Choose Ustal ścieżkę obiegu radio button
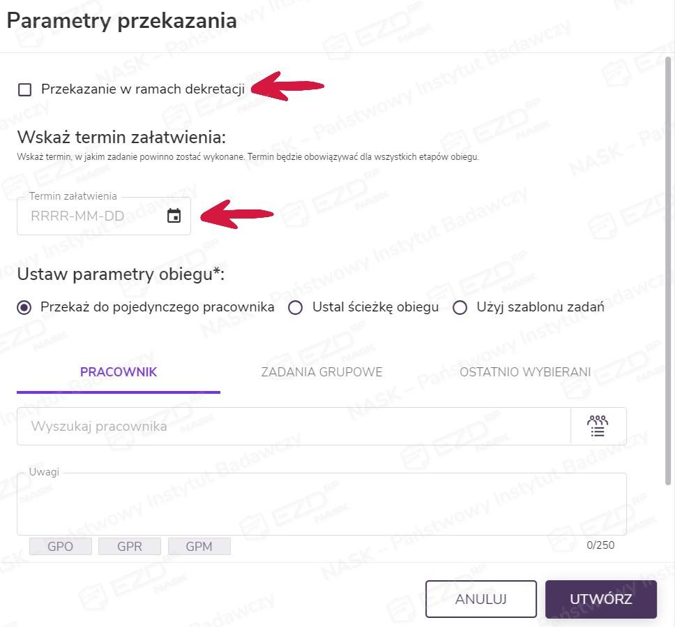 point(296,307)
